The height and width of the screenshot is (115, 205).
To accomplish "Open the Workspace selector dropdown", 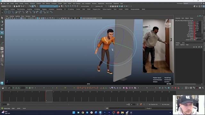I will tap(193, 4).
